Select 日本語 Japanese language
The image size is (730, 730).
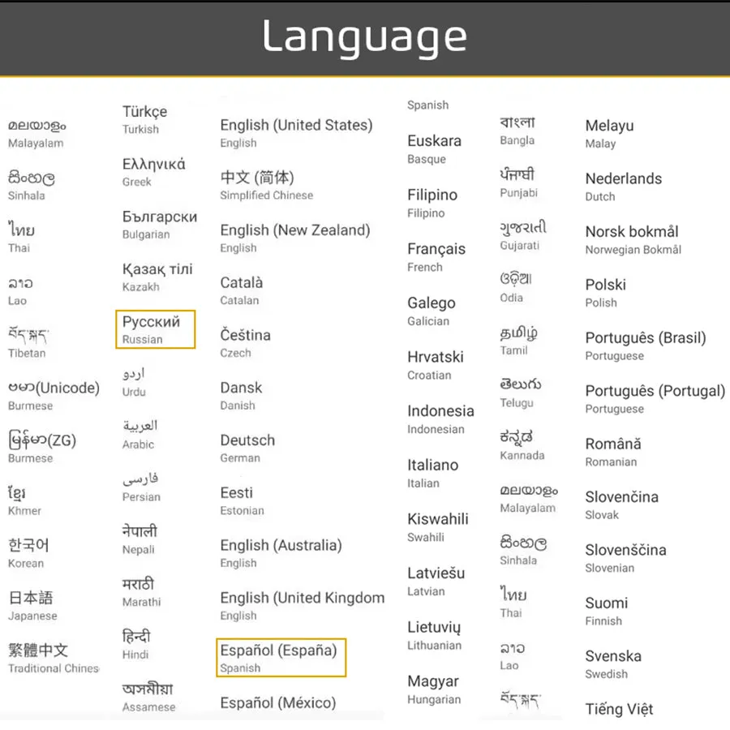pos(32,606)
